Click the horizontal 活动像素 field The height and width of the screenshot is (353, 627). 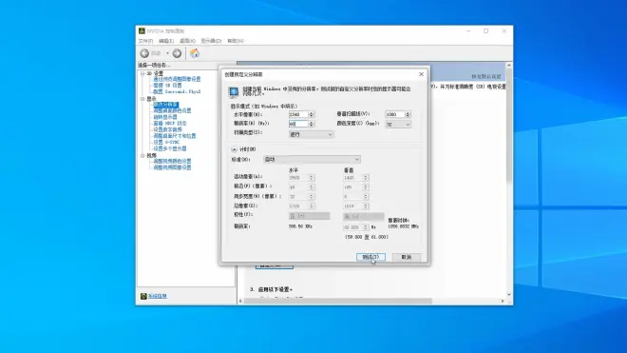click(298, 178)
